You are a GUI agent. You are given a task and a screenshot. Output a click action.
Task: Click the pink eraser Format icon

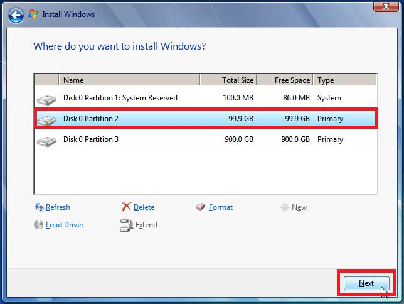(201, 207)
